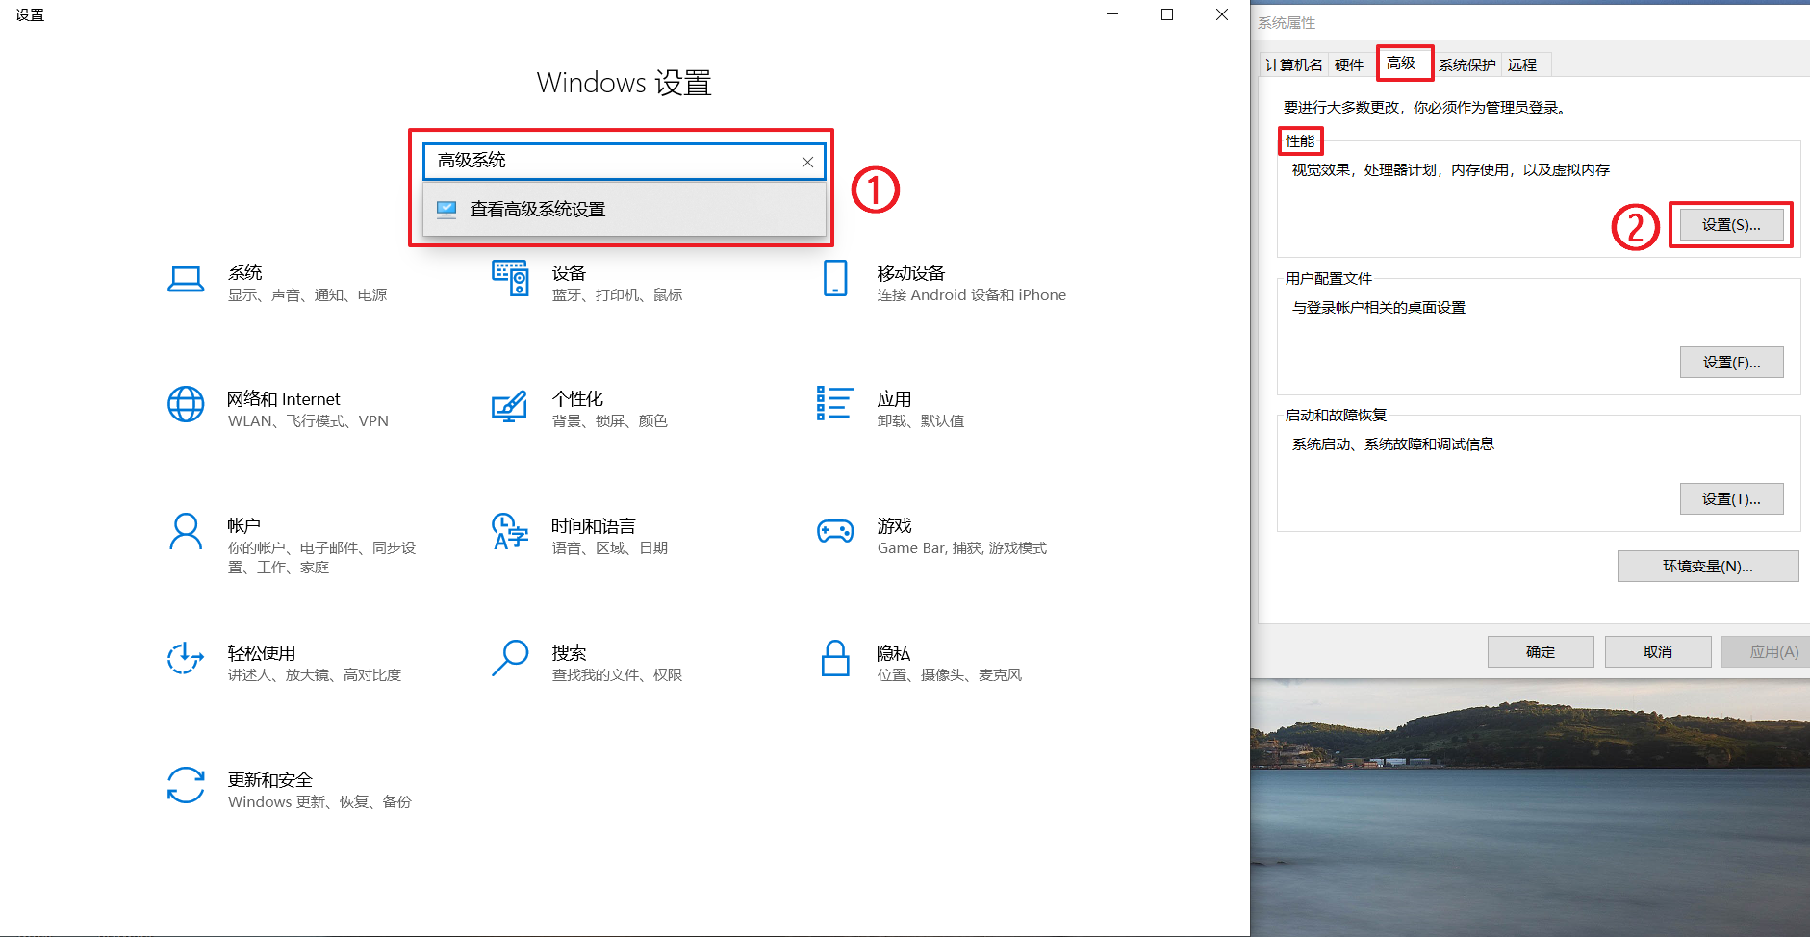Open the 隐私 category title
This screenshot has width=1810, height=937.
[x=894, y=653]
